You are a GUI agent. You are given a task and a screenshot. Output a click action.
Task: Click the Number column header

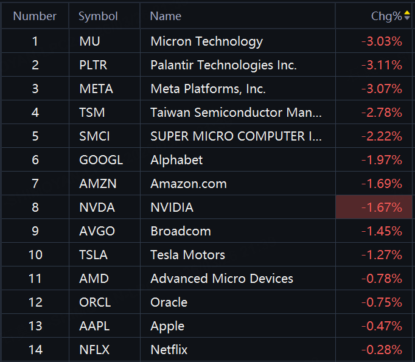point(35,16)
